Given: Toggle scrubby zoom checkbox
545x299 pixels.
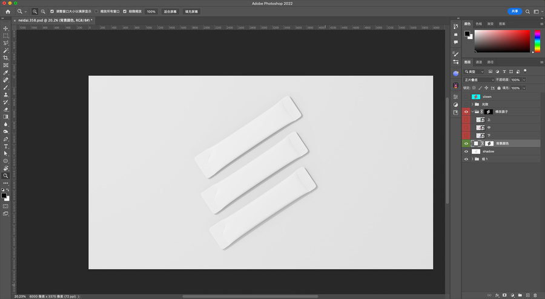Looking at the screenshot, I should 125,11.
